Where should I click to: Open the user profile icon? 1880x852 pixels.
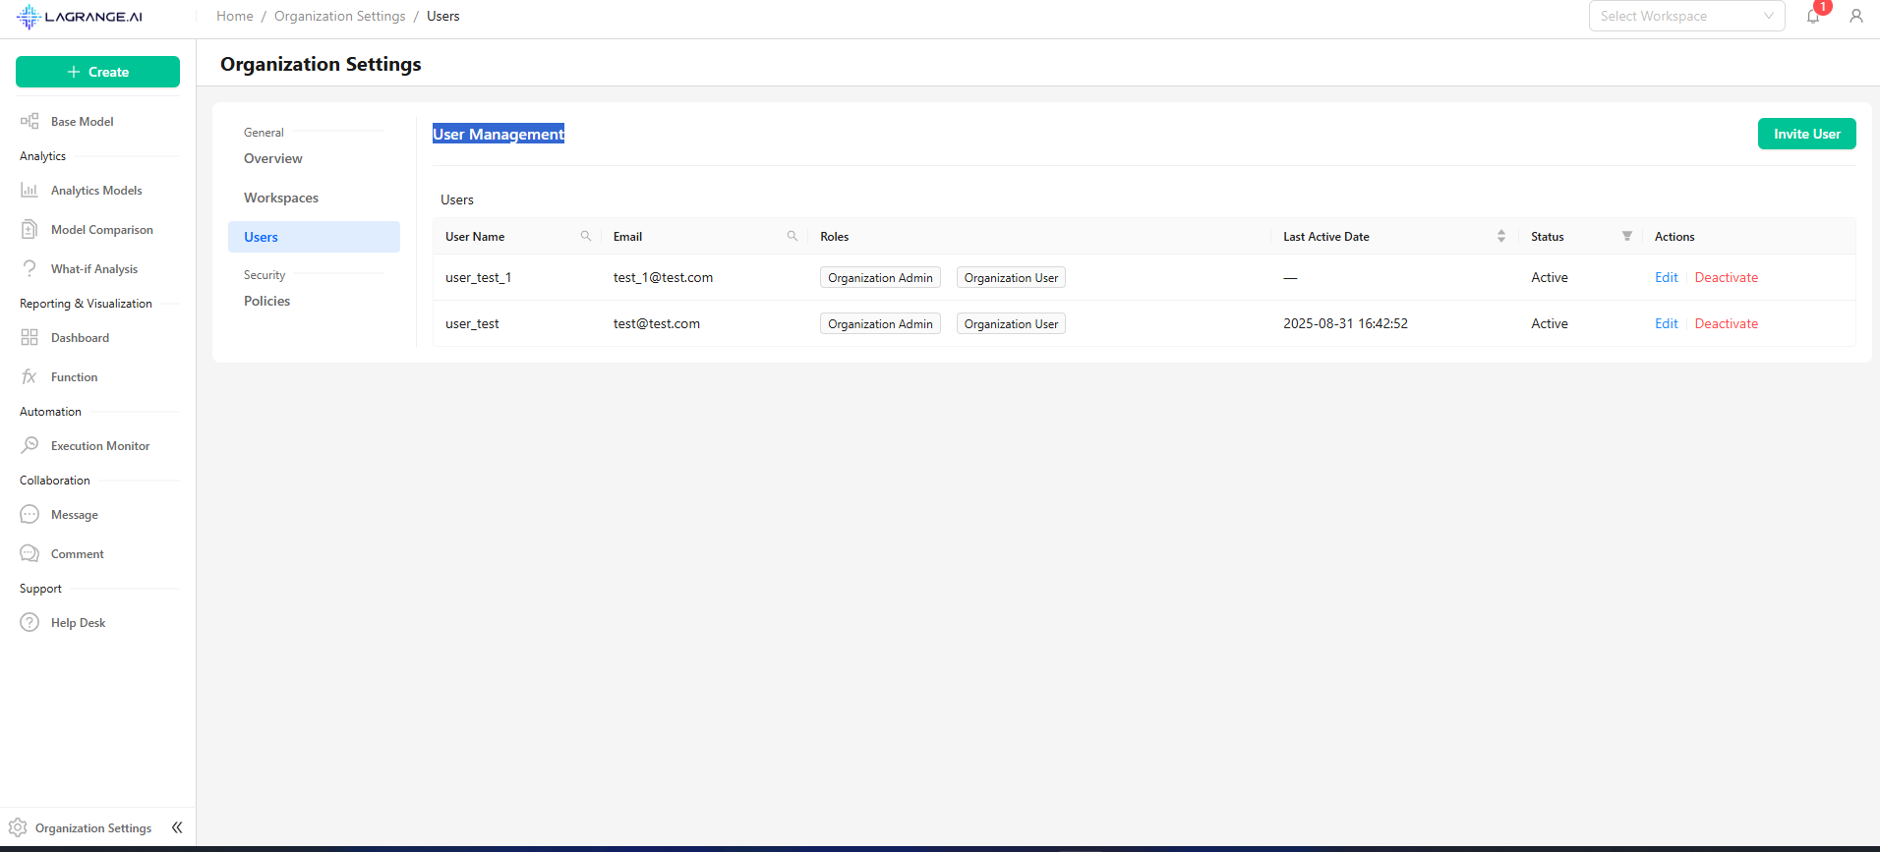tap(1856, 16)
